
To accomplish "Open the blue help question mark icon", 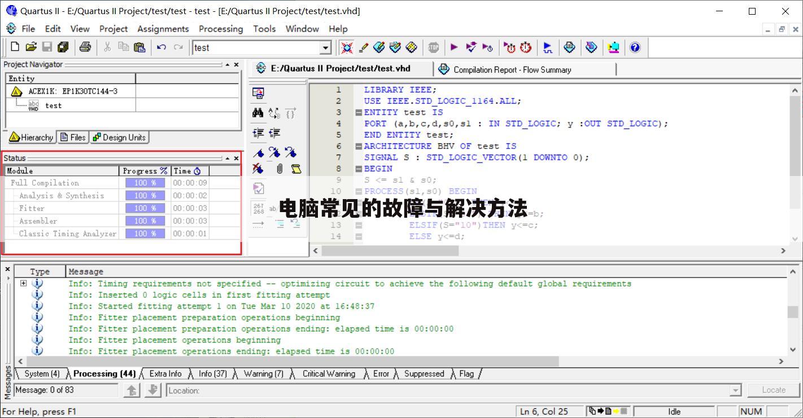I will (x=635, y=47).
